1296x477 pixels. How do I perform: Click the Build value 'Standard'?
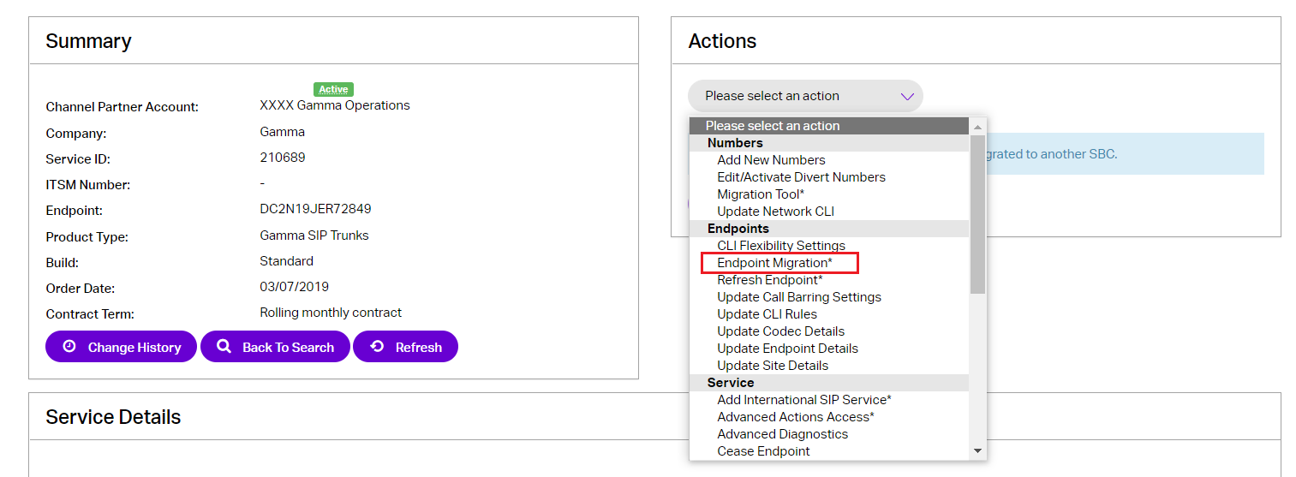pyautogui.click(x=286, y=261)
